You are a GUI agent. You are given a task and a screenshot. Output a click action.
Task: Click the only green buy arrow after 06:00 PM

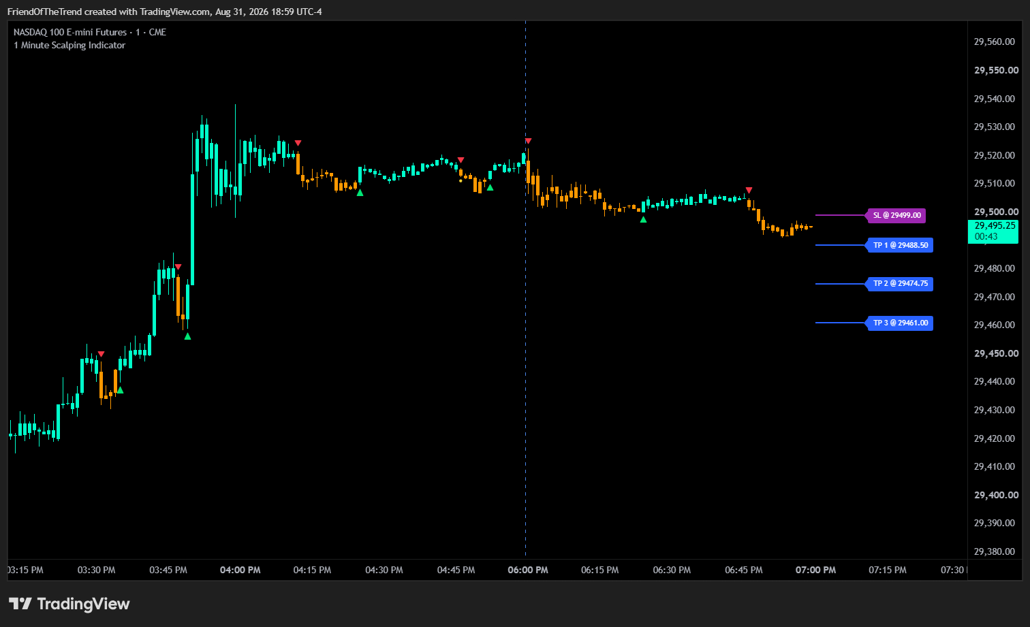pos(643,219)
